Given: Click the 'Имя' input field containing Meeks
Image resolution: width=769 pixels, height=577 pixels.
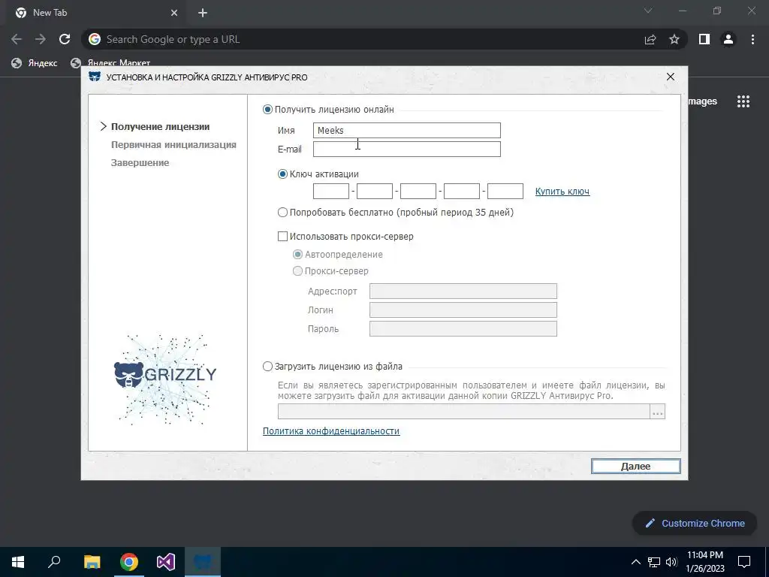Looking at the screenshot, I should 406,131.
